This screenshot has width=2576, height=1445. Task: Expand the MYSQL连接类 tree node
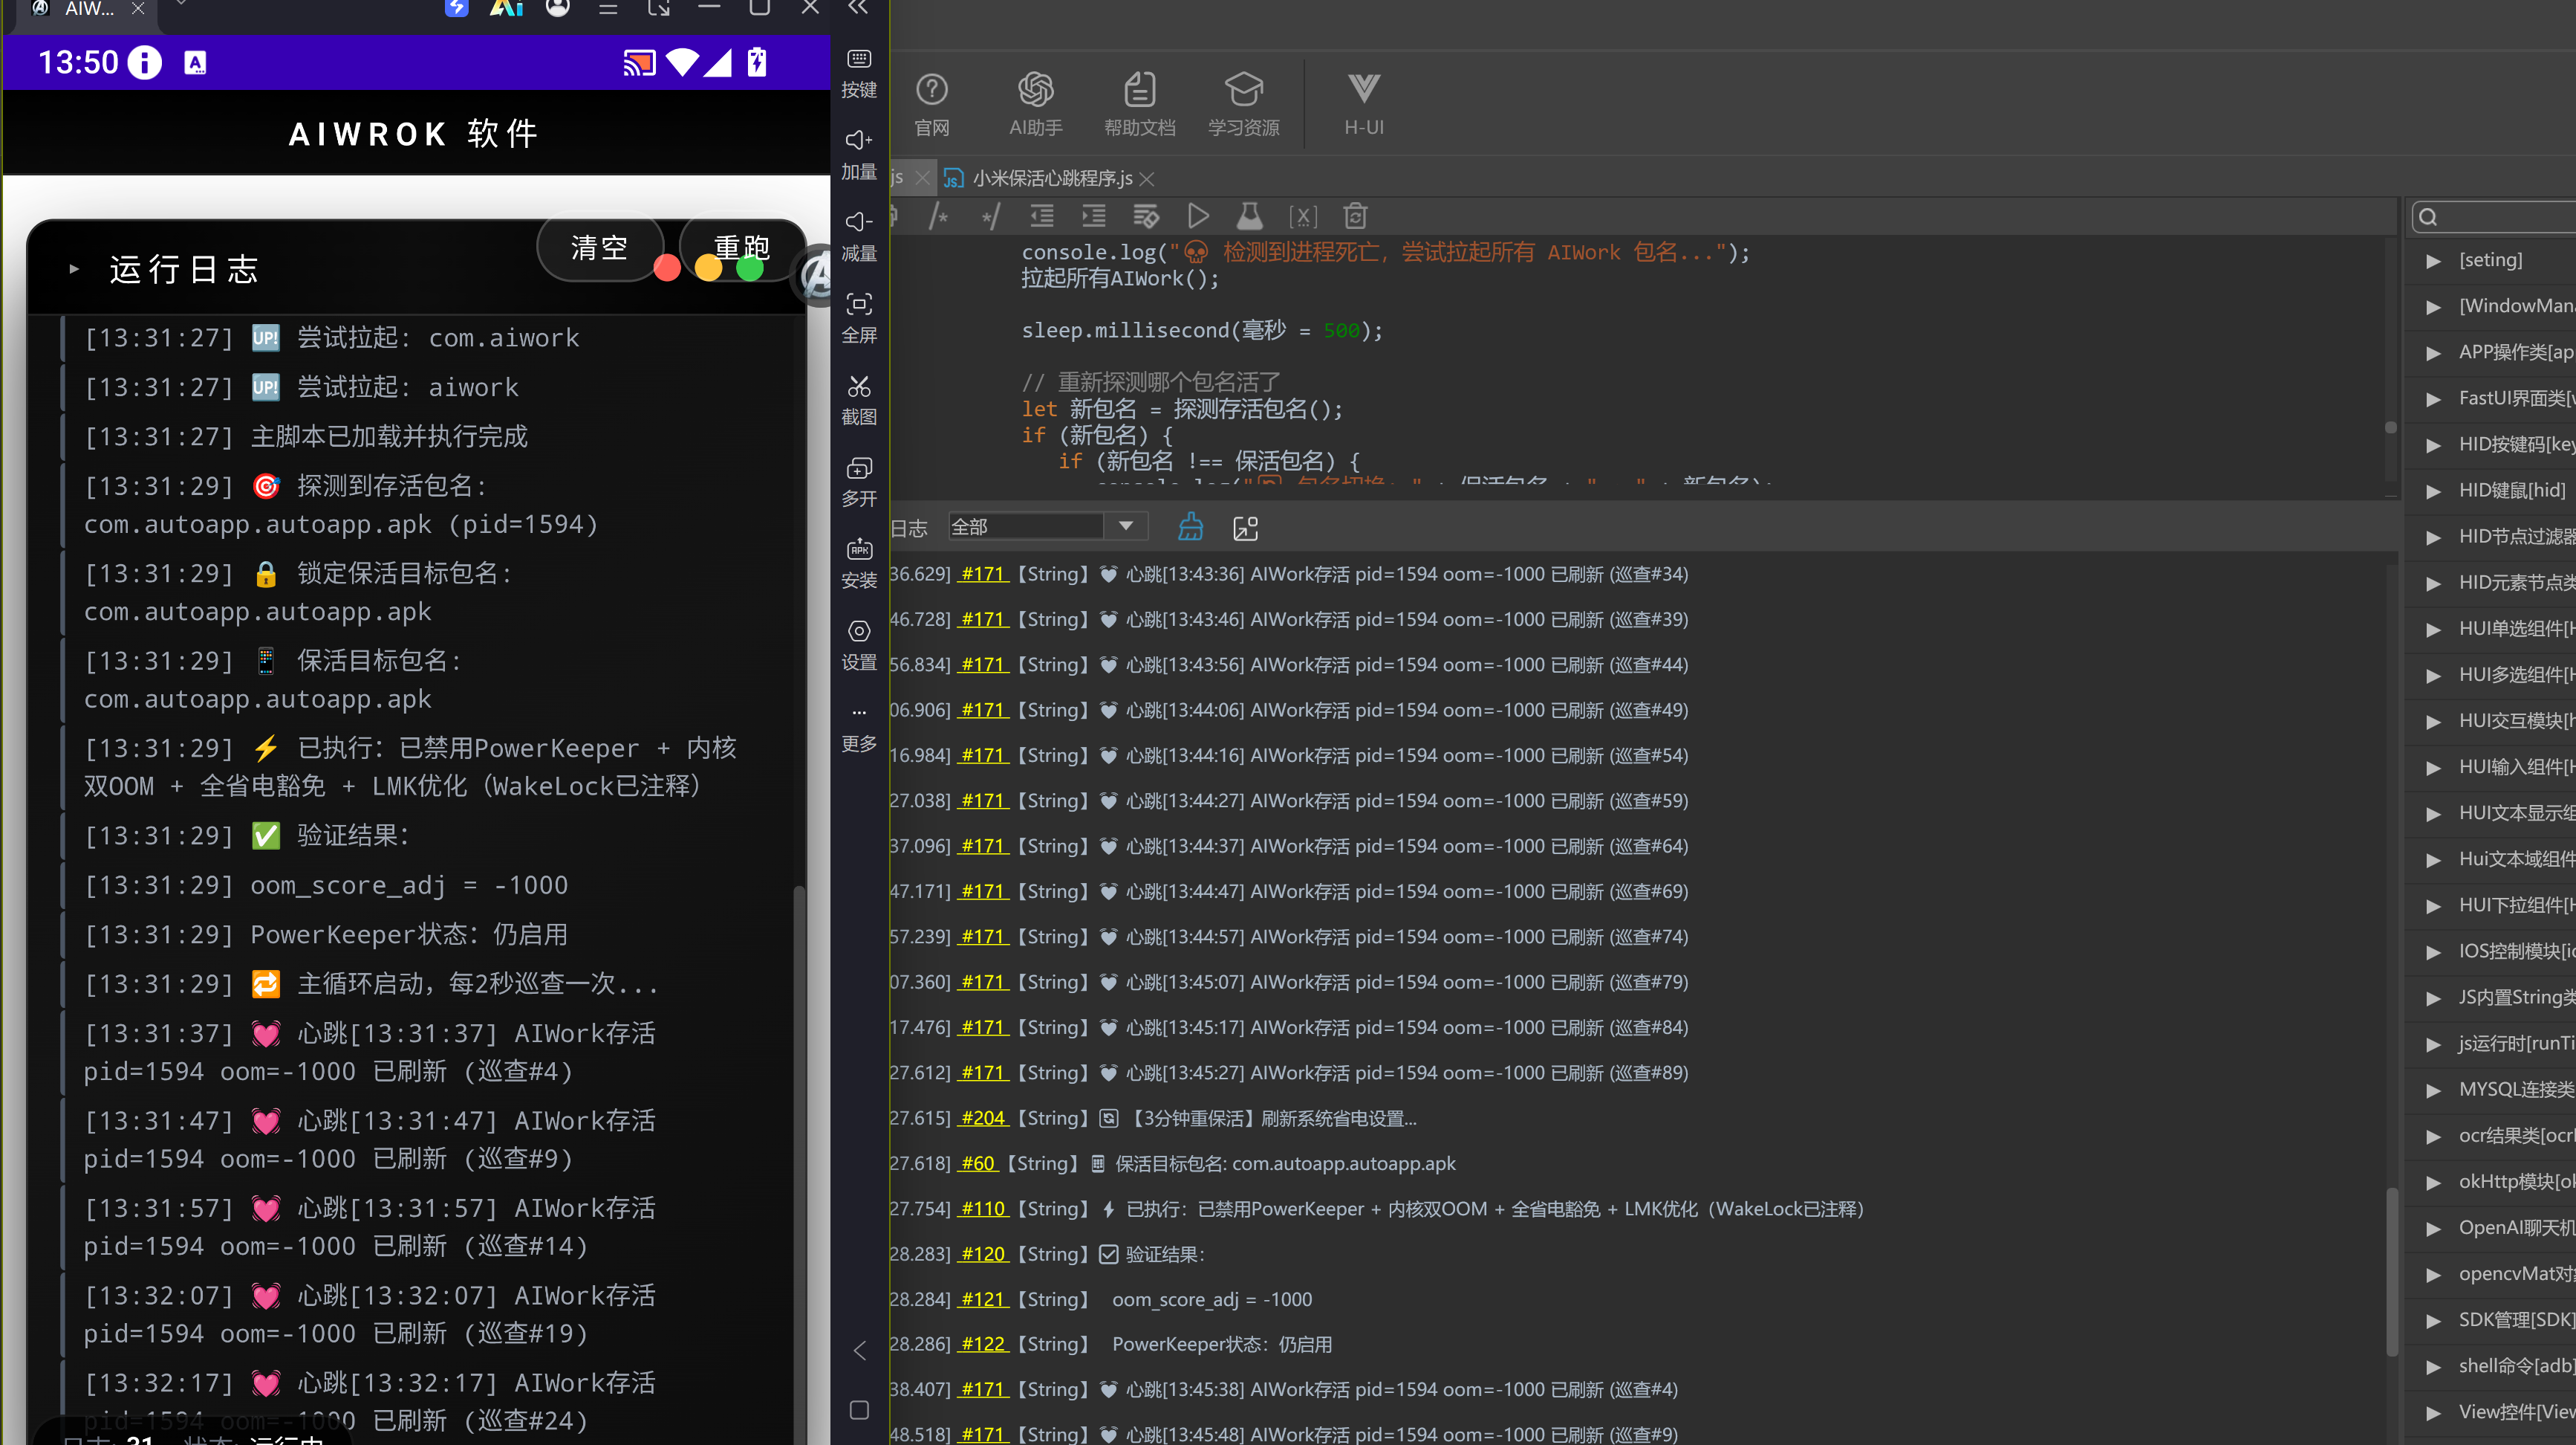point(2434,1090)
